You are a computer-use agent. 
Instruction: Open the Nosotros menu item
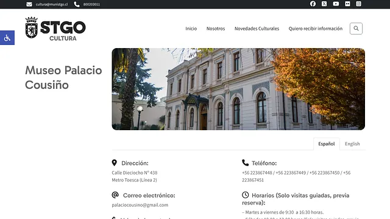(216, 29)
